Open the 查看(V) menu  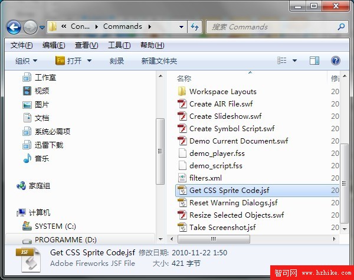tap(87, 45)
